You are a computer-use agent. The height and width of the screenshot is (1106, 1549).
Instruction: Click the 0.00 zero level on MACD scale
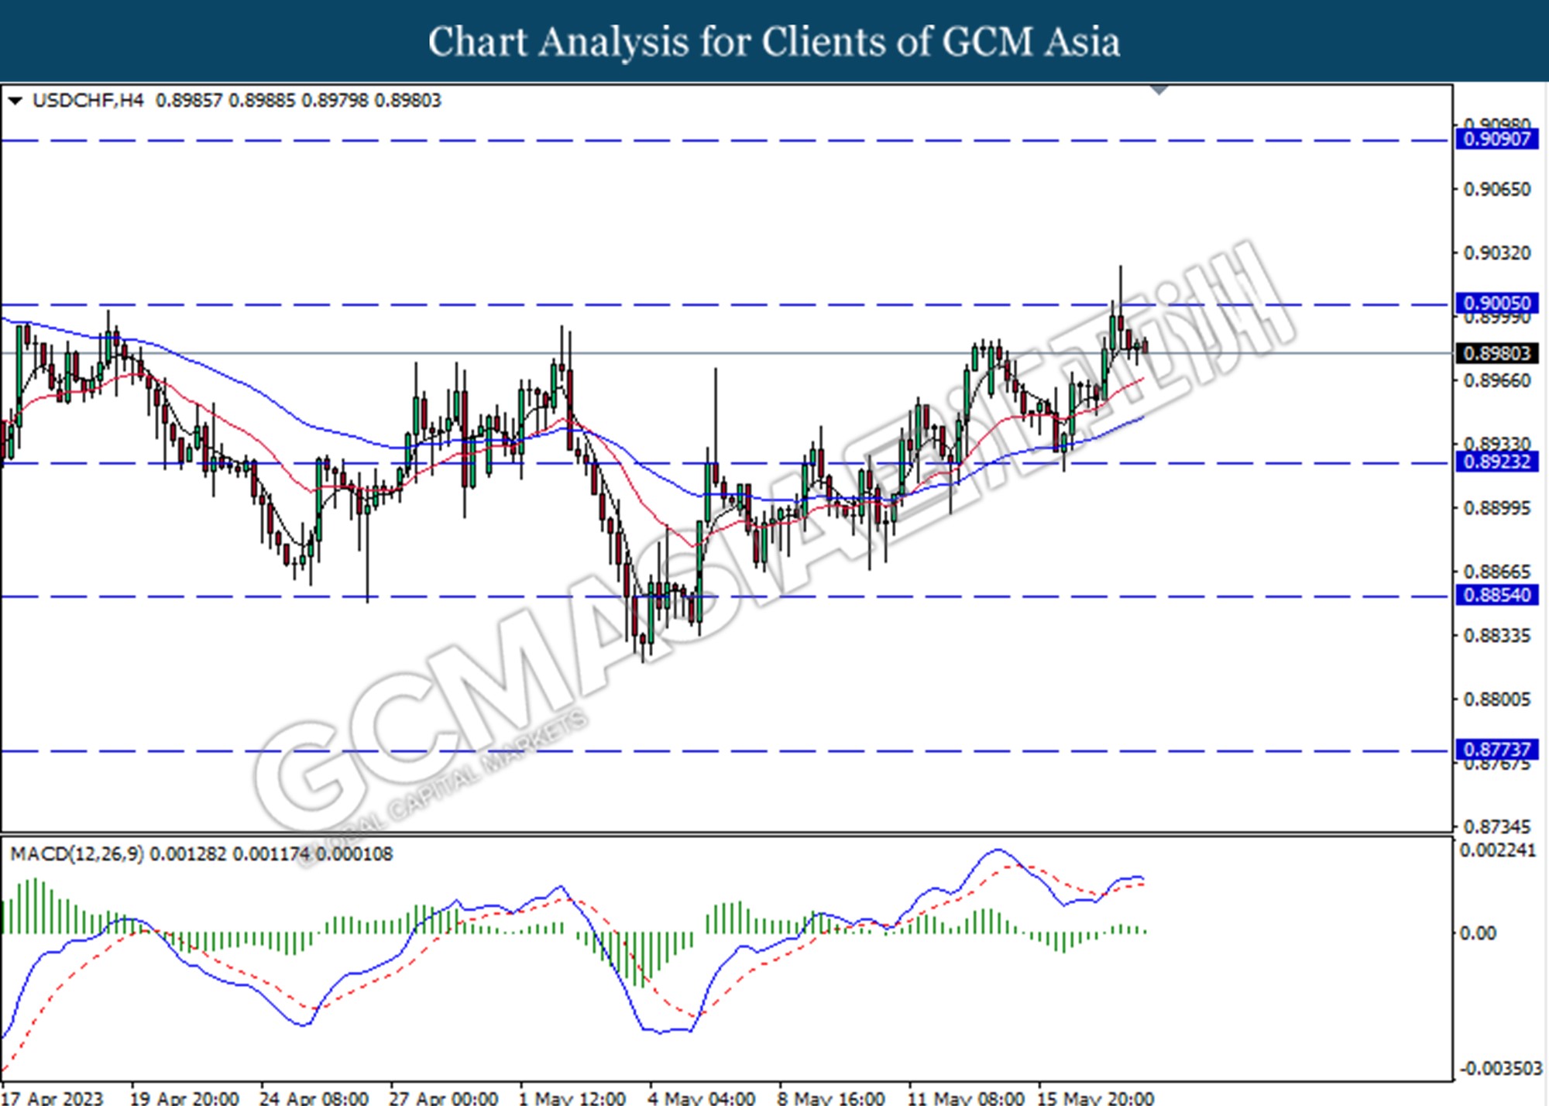click(1477, 933)
